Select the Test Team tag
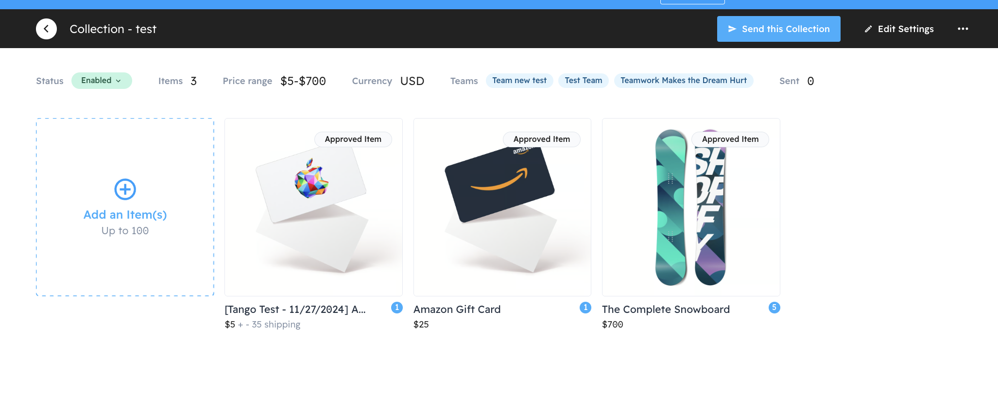The image size is (998, 414). pyautogui.click(x=583, y=81)
